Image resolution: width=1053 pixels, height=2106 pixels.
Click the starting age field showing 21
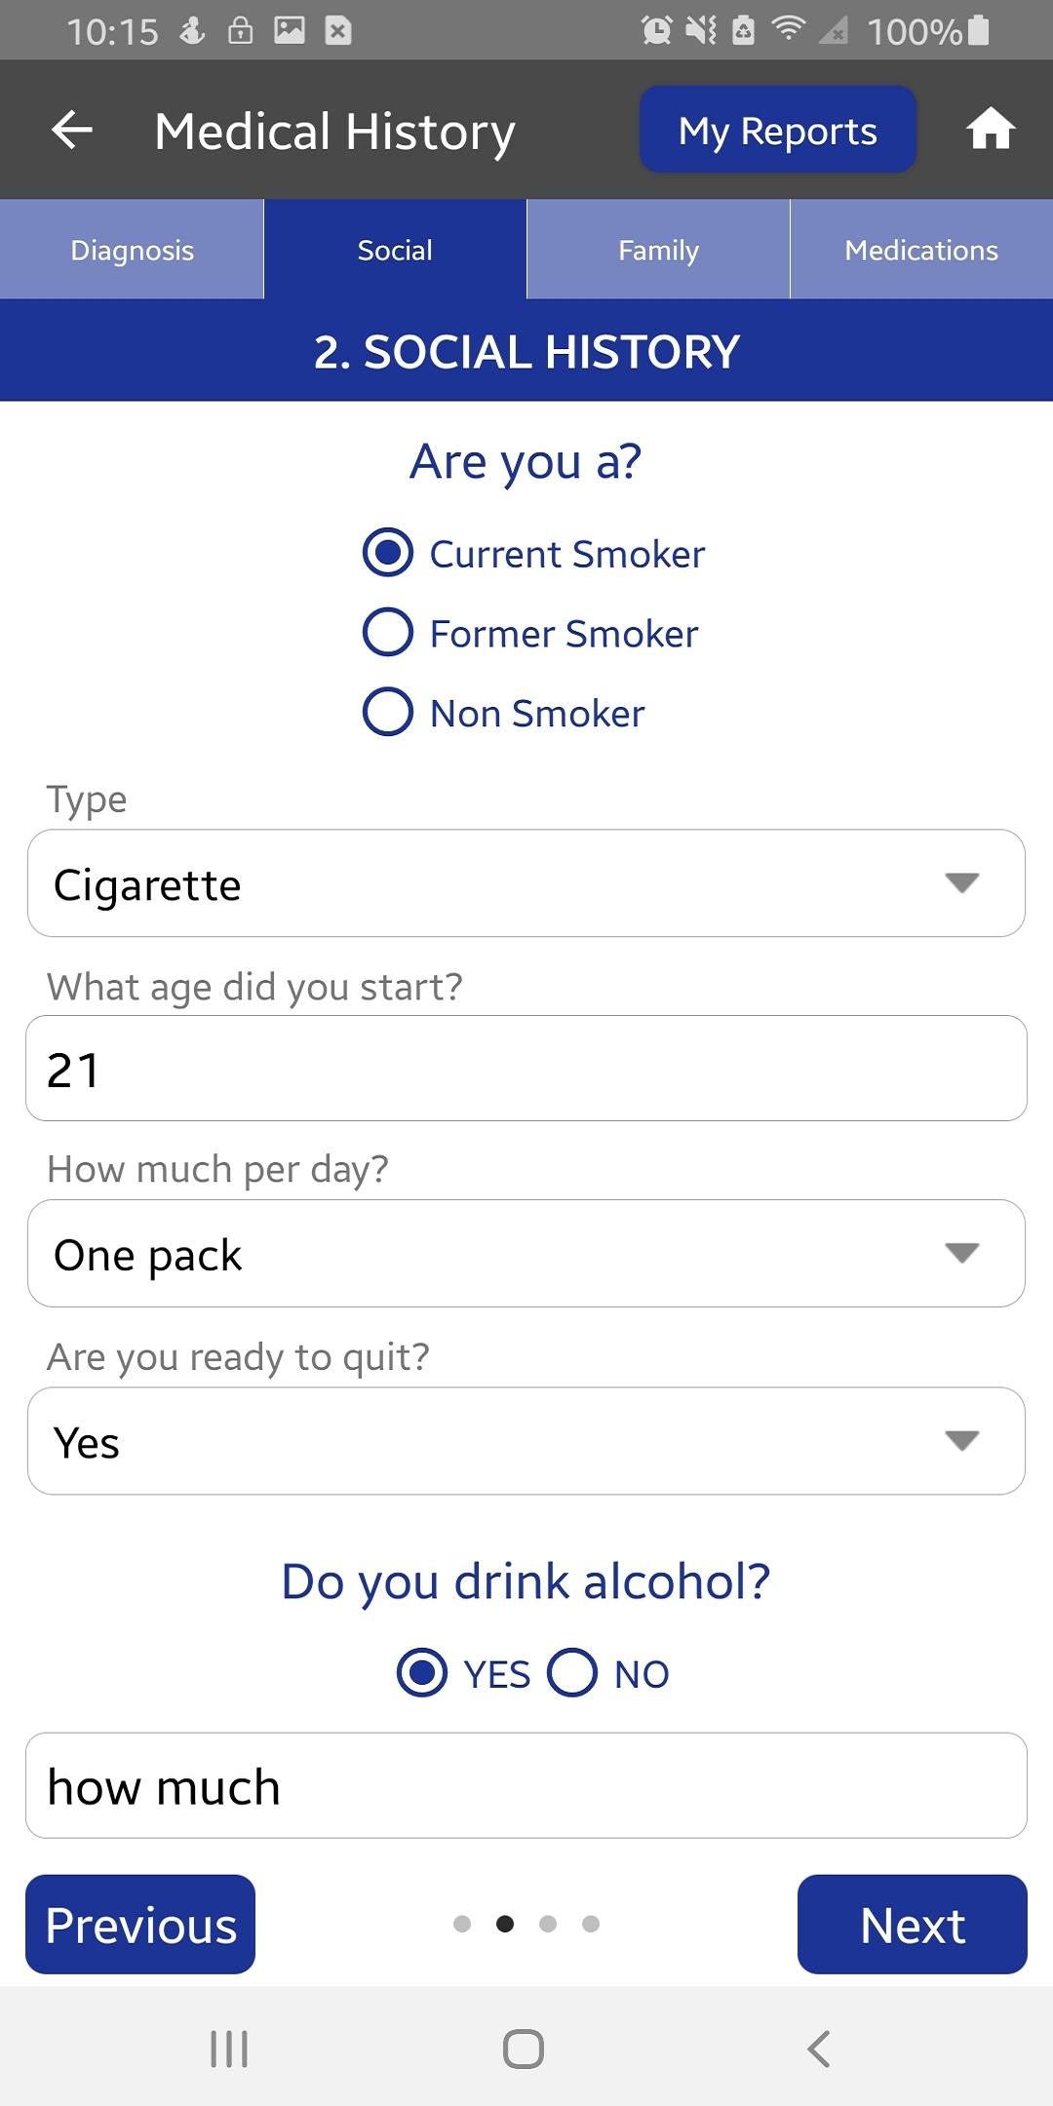point(526,1069)
